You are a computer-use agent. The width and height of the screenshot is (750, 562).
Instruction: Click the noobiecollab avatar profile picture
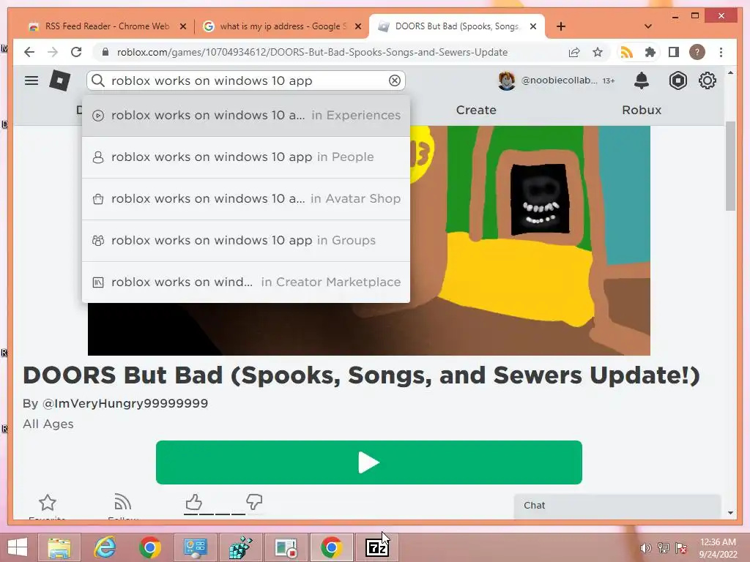click(x=507, y=80)
